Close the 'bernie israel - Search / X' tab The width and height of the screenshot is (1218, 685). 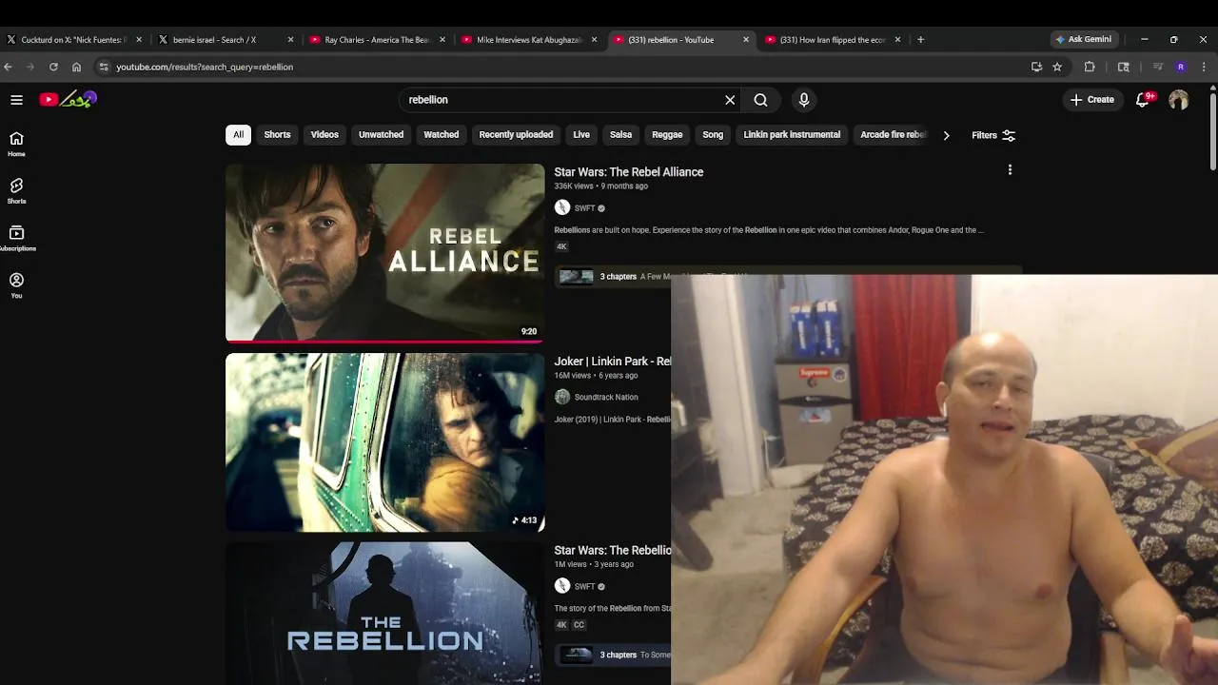[x=291, y=40]
